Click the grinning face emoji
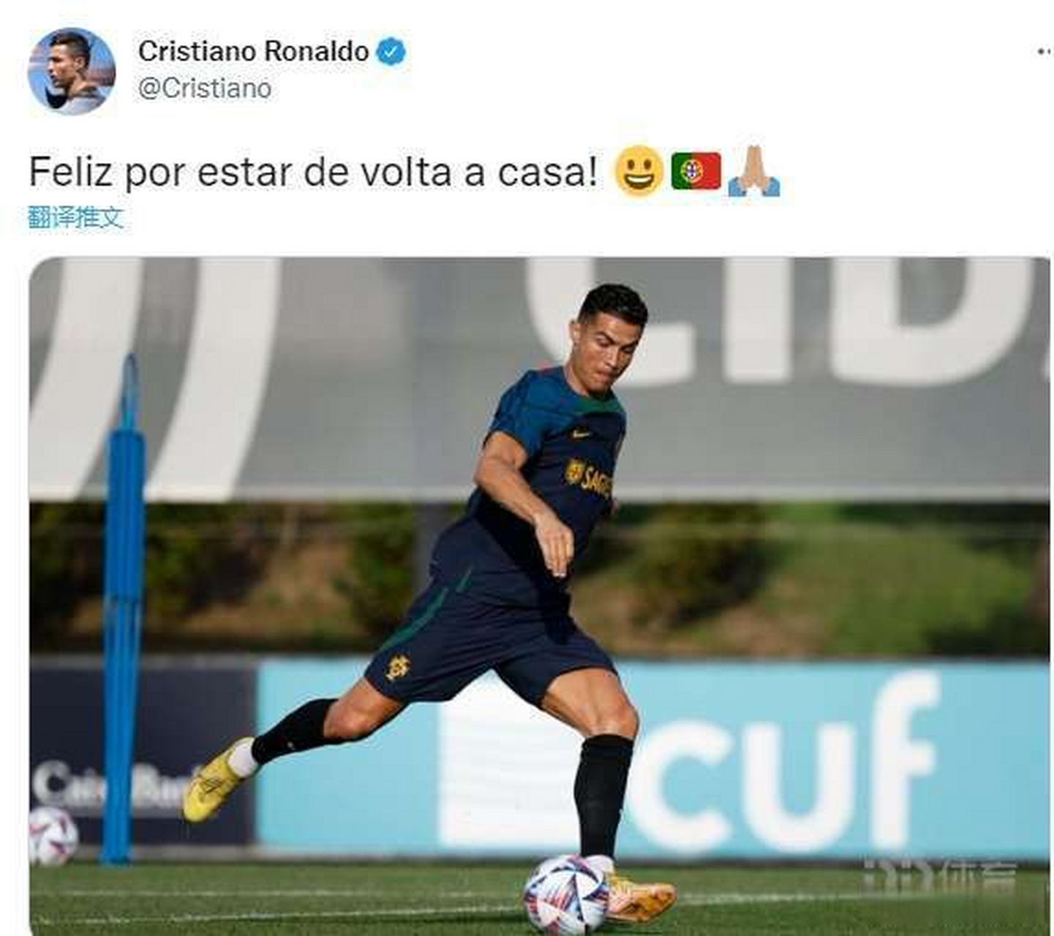The width and height of the screenshot is (1054, 936). pos(639,171)
